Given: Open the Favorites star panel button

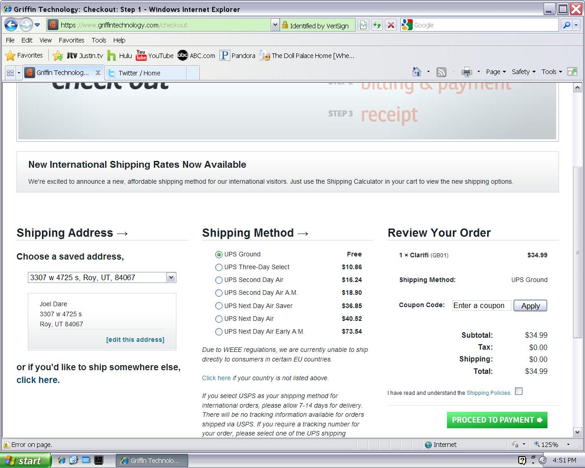Looking at the screenshot, I should (x=24, y=56).
